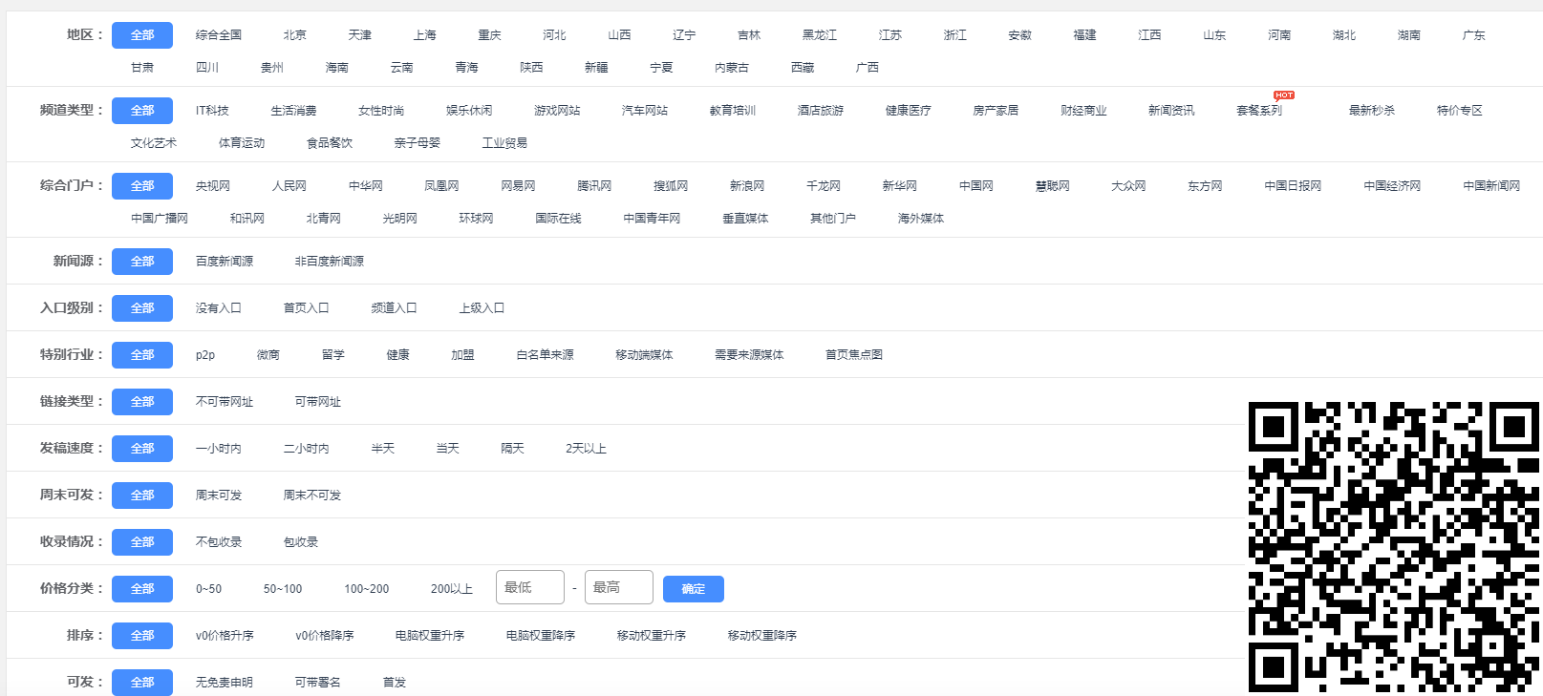Focus the 最高 price input field
This screenshot has height=696, width=1543.
(x=619, y=587)
